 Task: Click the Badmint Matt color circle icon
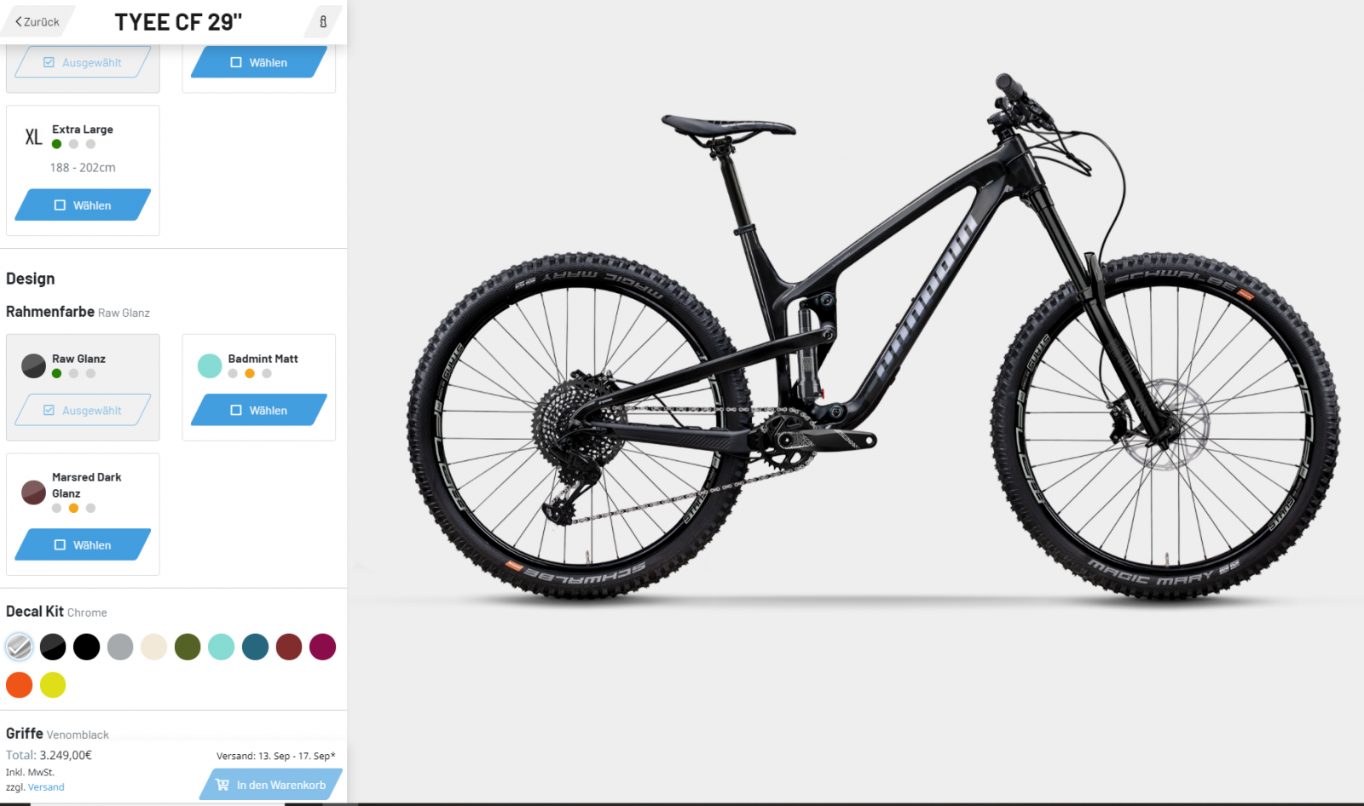210,366
